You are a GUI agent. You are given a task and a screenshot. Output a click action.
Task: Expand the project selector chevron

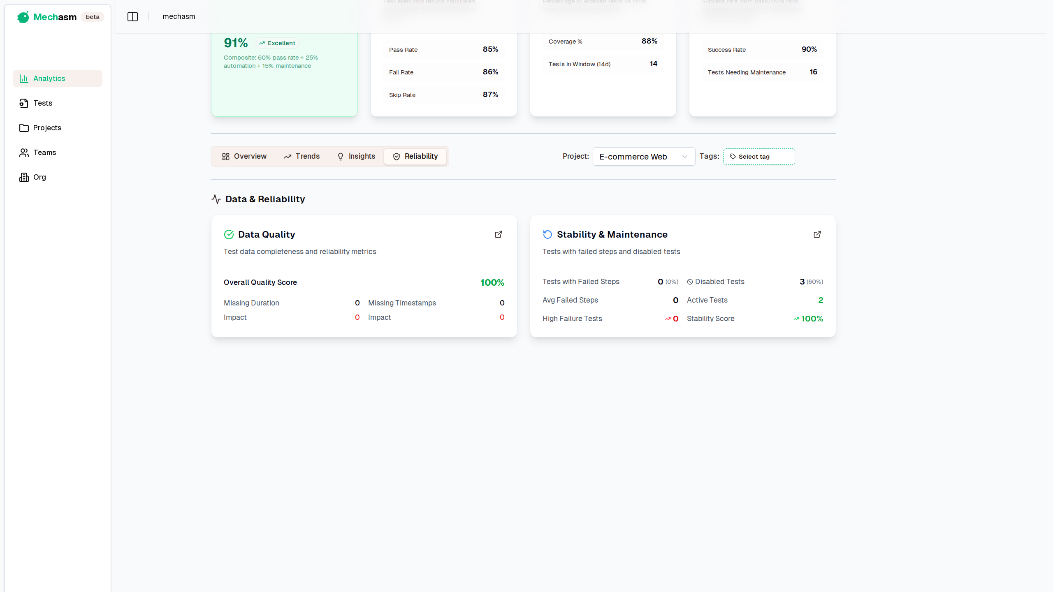coord(684,157)
